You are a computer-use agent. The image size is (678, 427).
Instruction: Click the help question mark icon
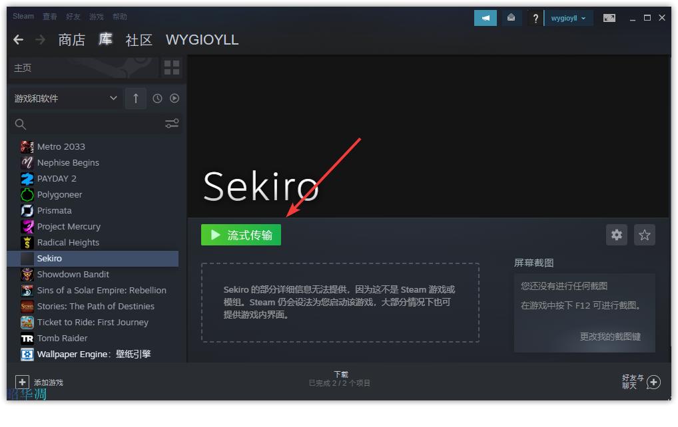click(x=535, y=18)
